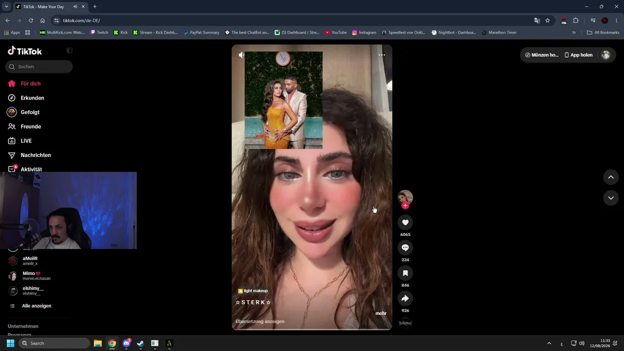Image resolution: width=624 pixels, height=351 pixels.
Task: Bookmark this page with the star
Action: (x=547, y=20)
